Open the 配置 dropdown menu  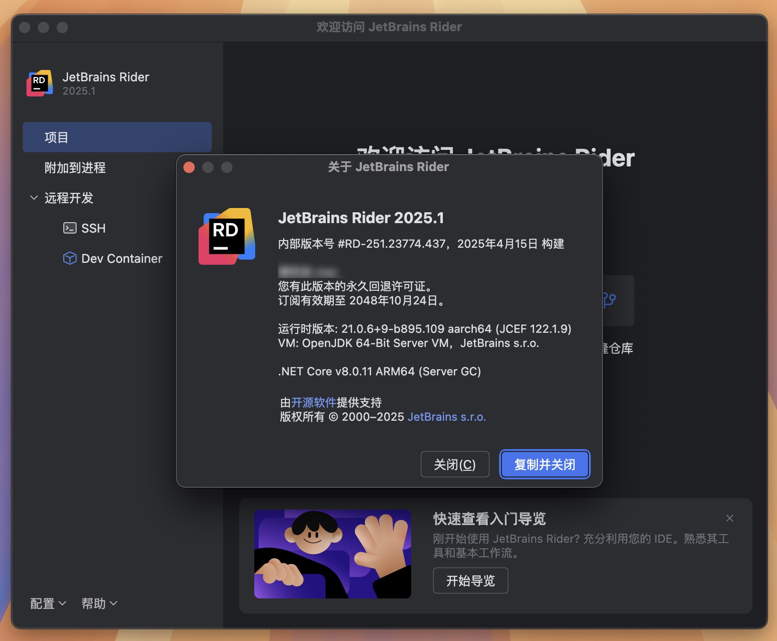click(48, 603)
